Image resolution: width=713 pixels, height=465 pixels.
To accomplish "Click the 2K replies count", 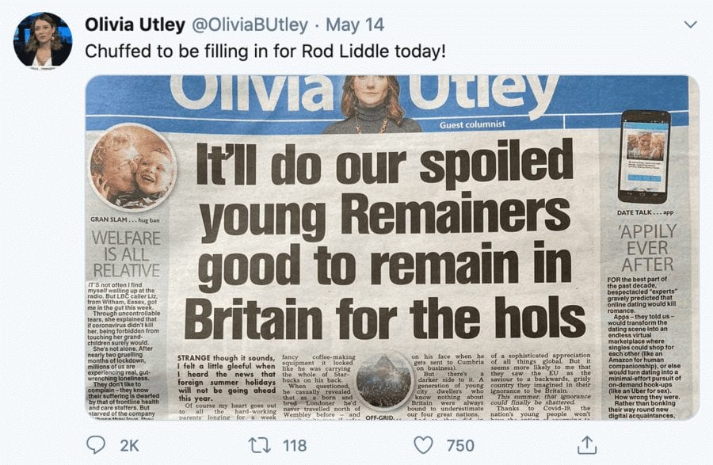I will coord(128,446).
